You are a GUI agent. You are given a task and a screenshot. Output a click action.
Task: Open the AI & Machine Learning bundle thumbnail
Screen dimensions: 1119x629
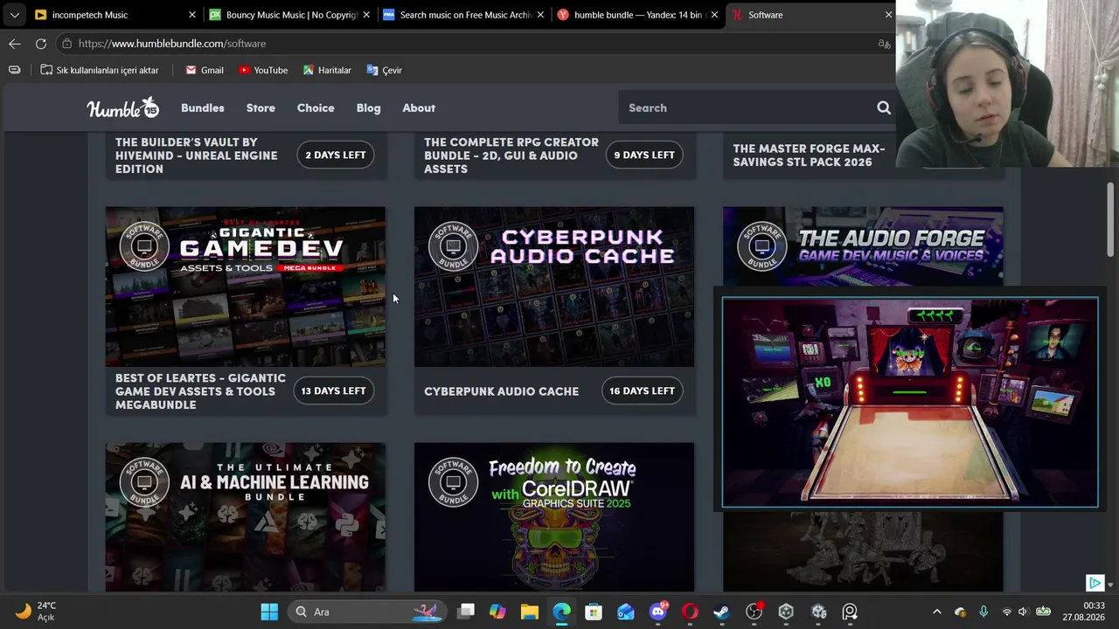[246, 517]
